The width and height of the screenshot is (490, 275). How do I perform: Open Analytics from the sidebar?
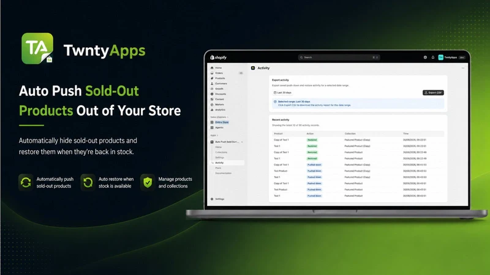point(221,110)
